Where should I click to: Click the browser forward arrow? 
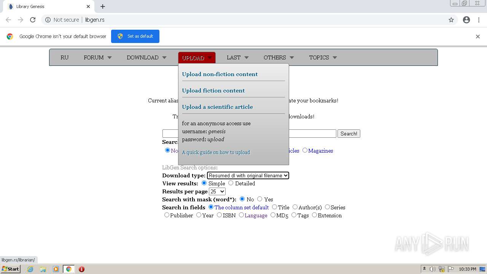[x=21, y=20]
